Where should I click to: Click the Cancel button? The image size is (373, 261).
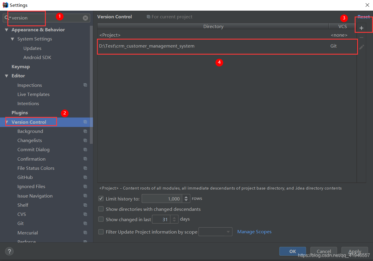click(x=324, y=251)
